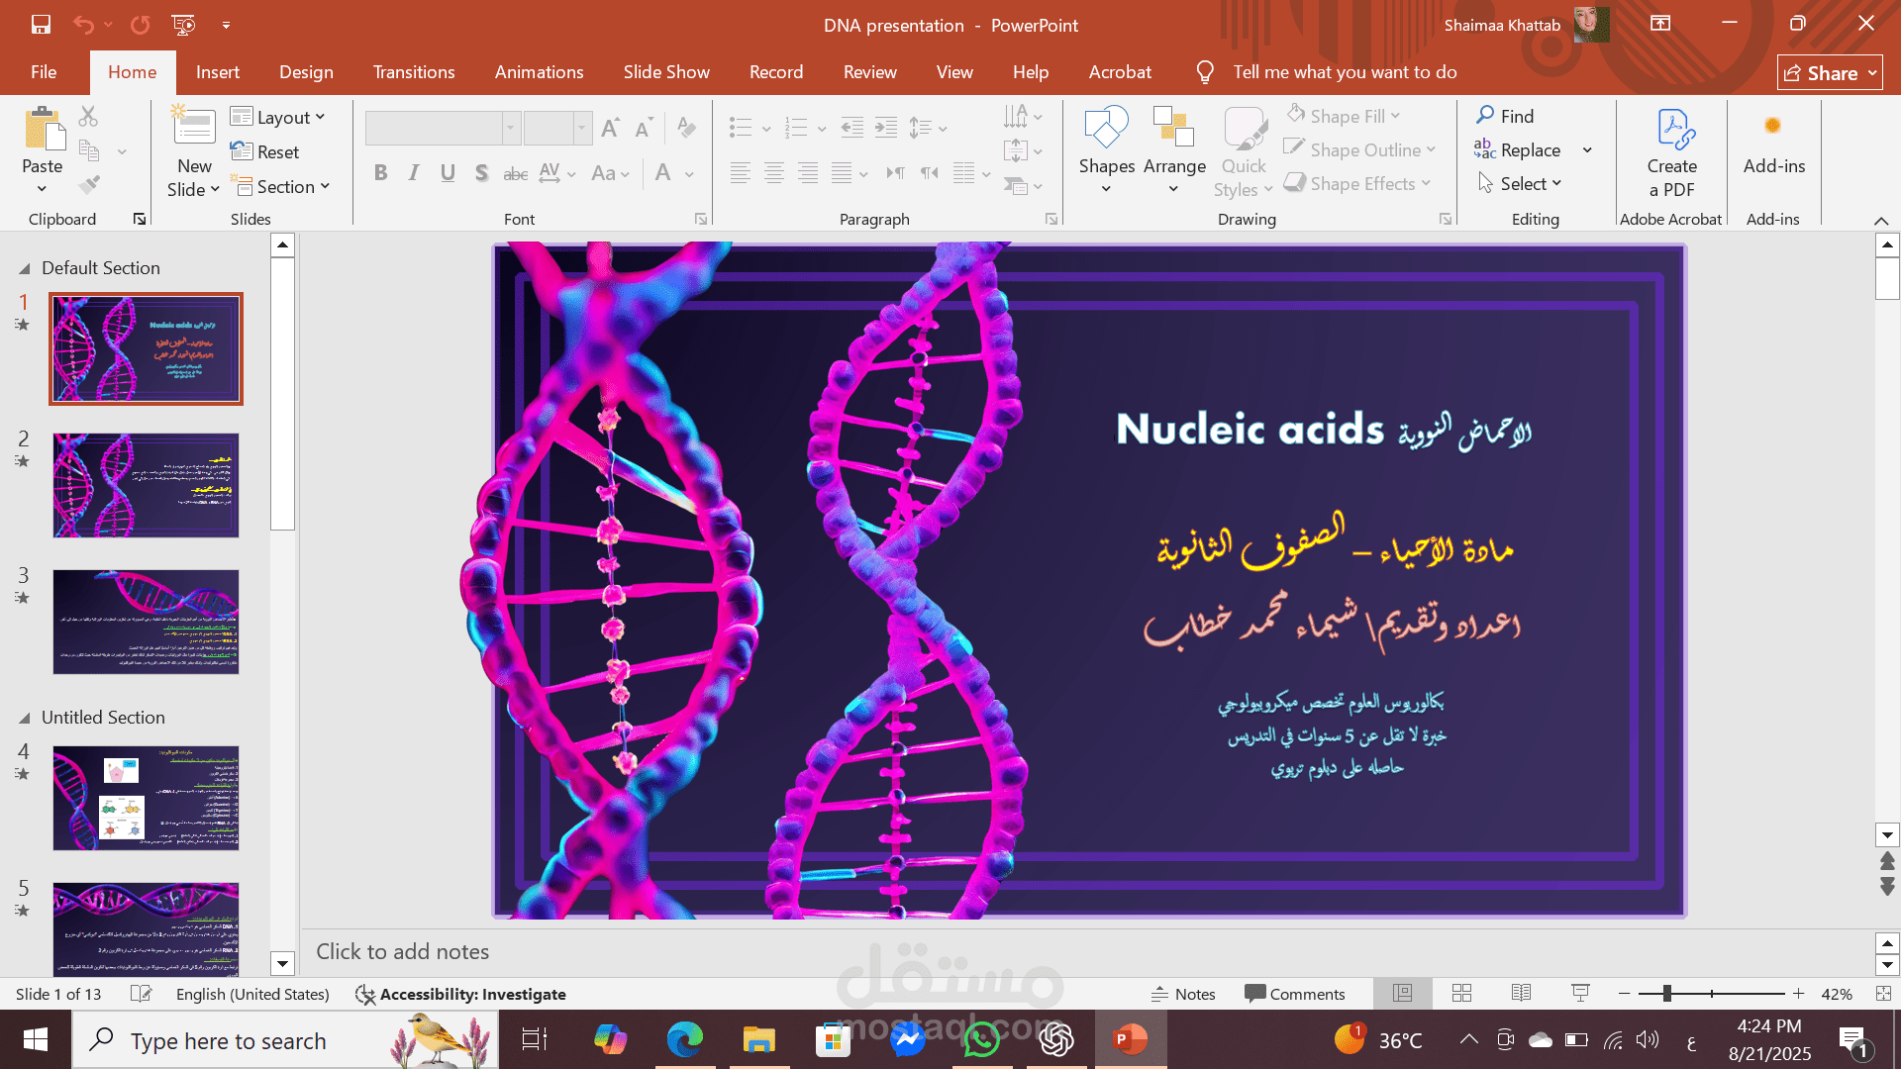Click the Center text alignment icon
Screen dimensions: 1901x1069
pos(774,173)
